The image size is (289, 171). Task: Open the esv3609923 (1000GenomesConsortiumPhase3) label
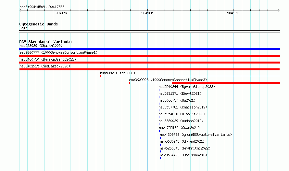[168, 80]
